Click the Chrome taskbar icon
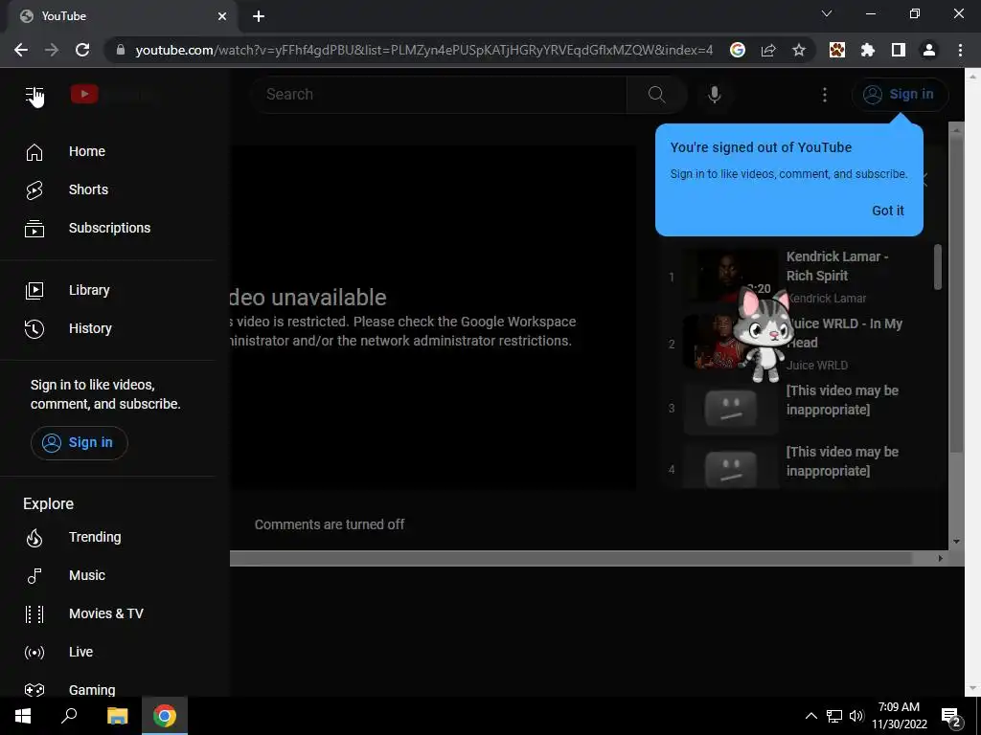The height and width of the screenshot is (735, 981). tap(165, 716)
